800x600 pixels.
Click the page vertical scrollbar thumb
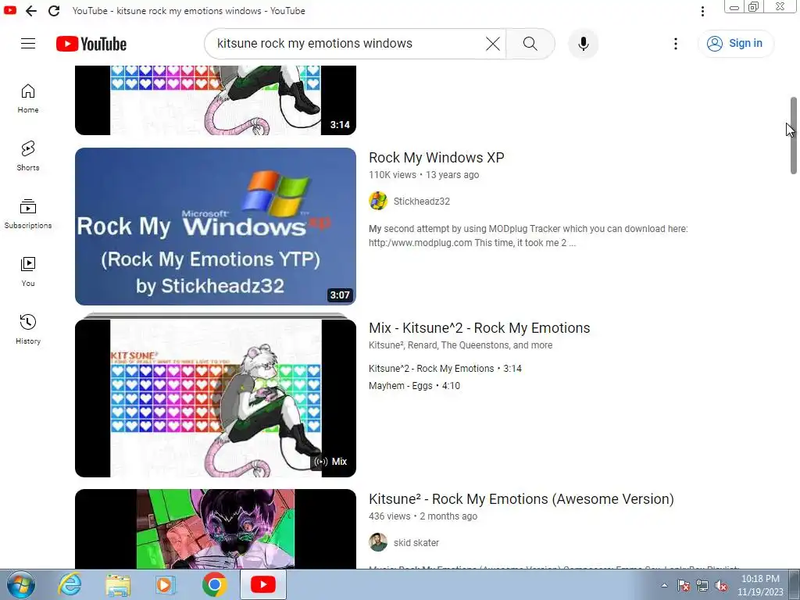pyautogui.click(x=794, y=136)
